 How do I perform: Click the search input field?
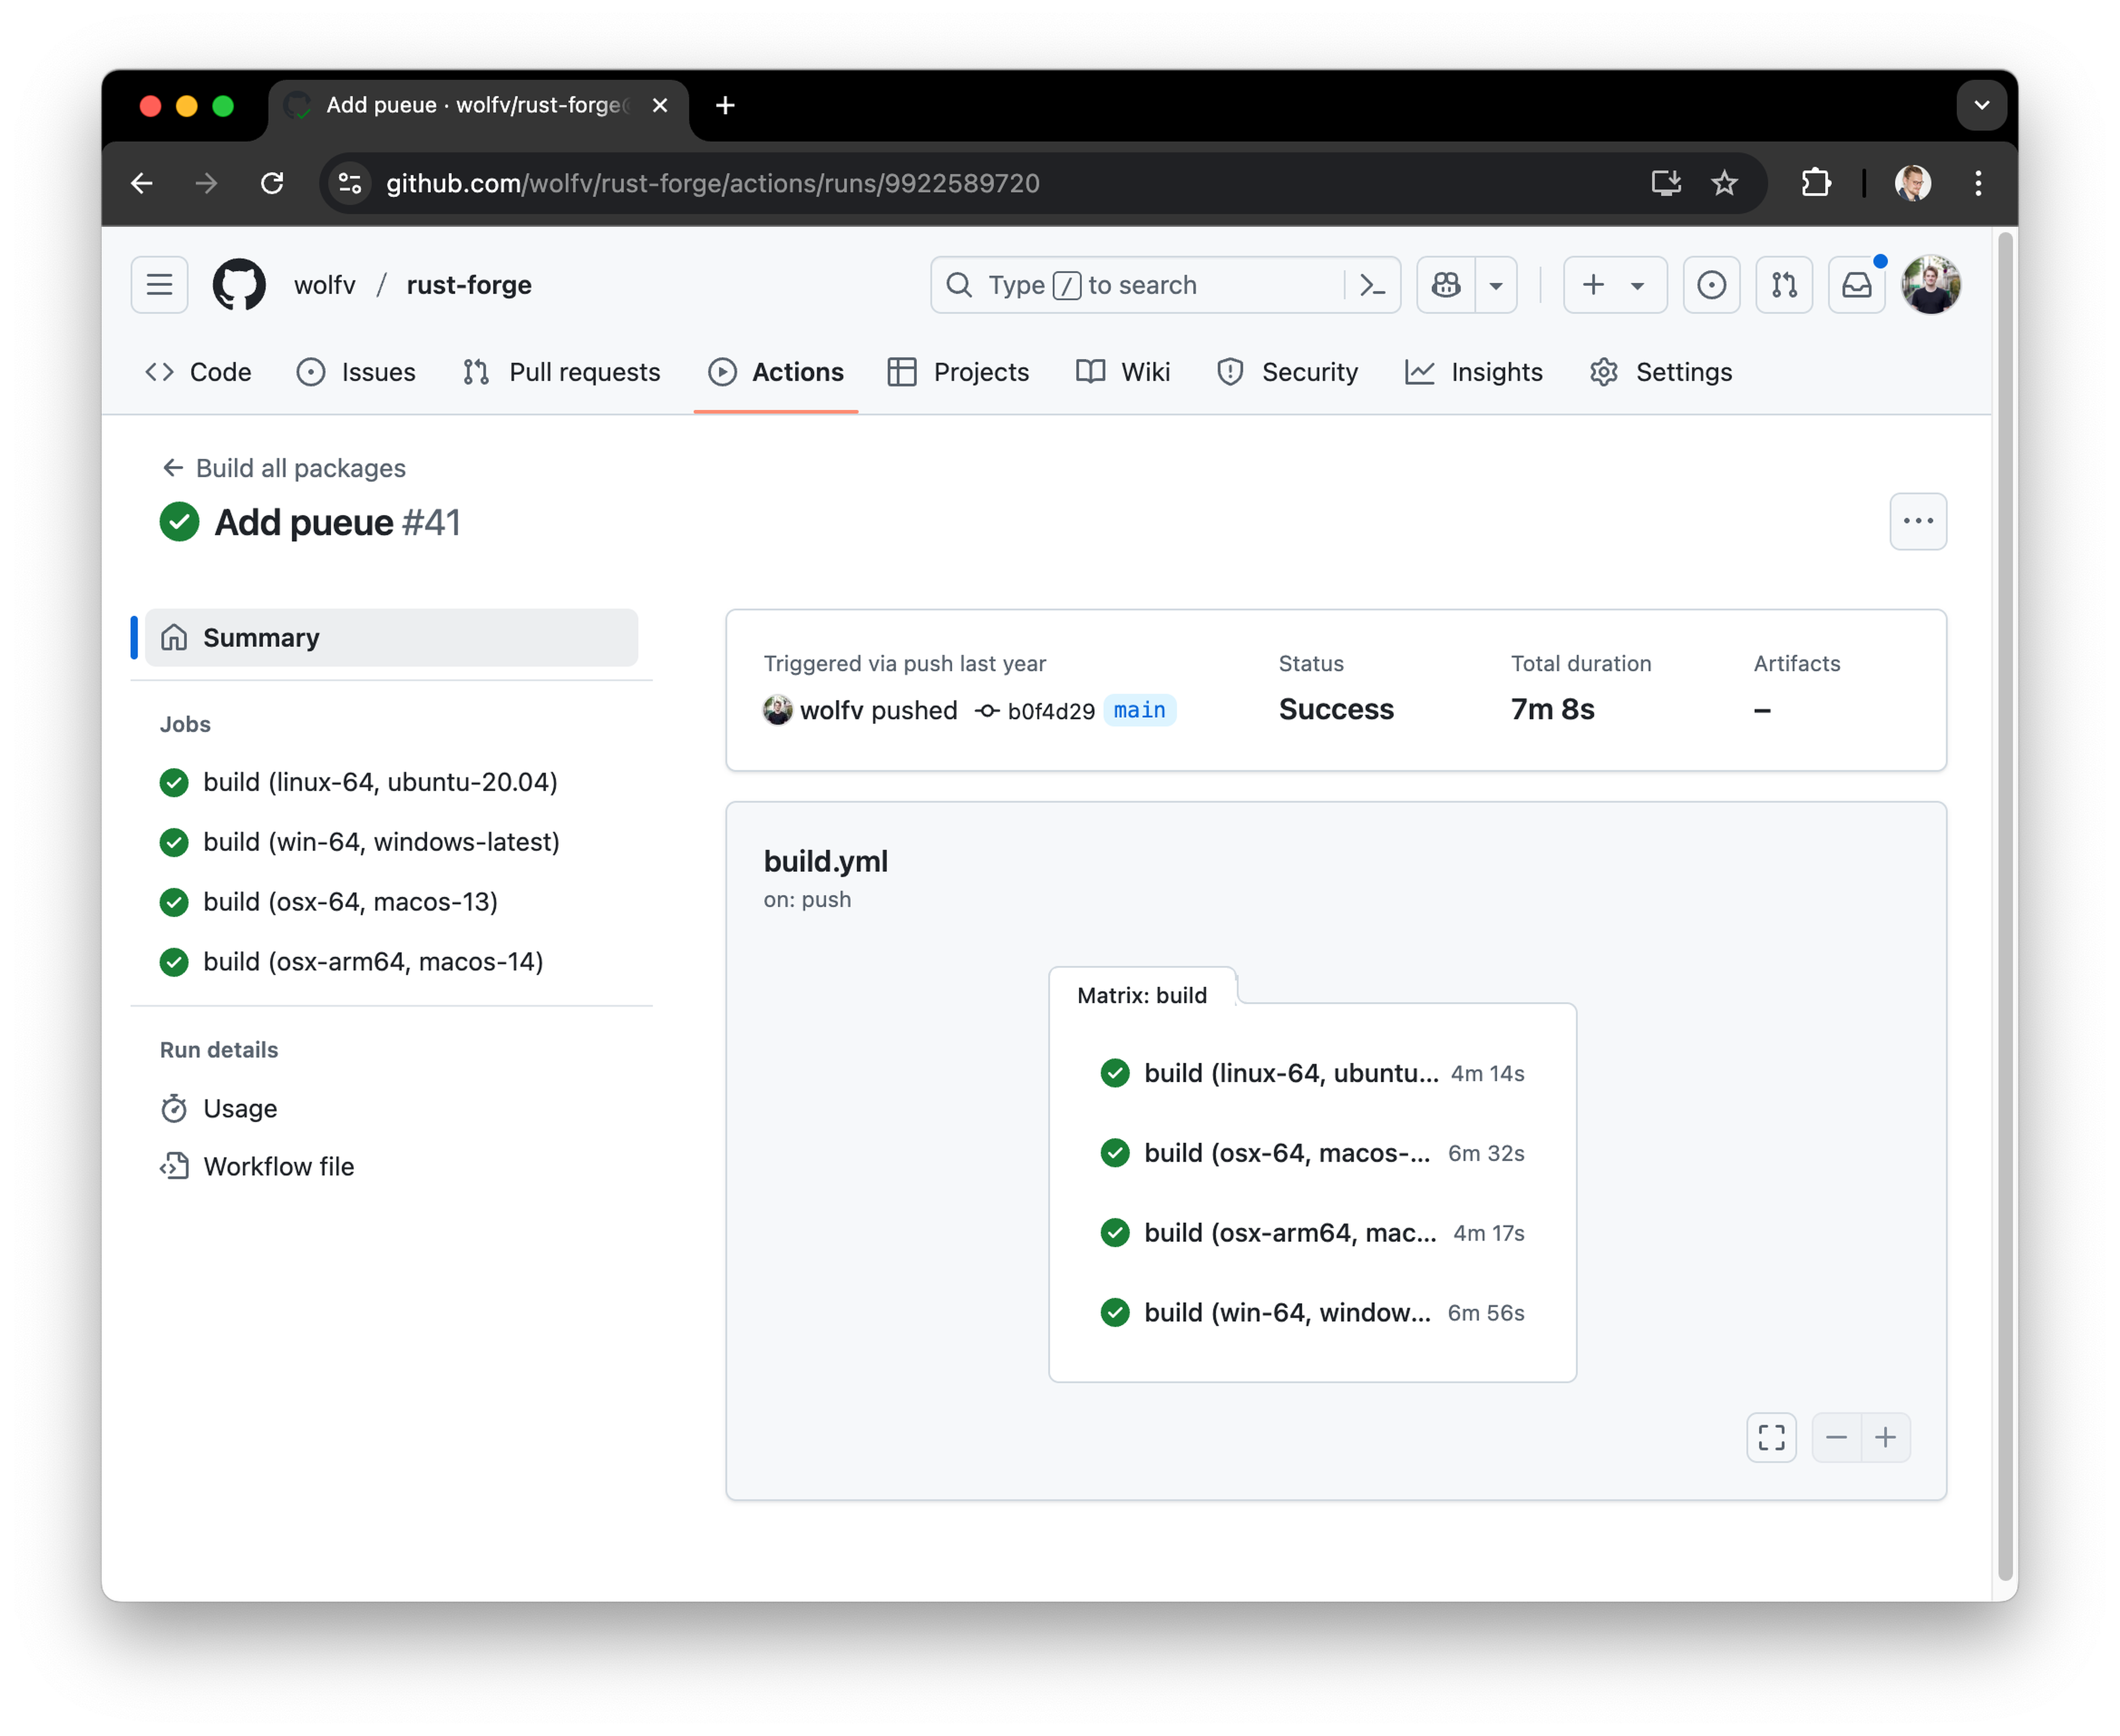1140,285
